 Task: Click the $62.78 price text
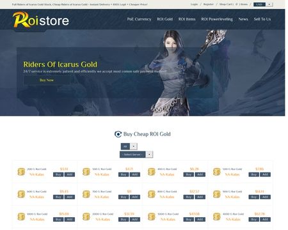tap(260, 214)
